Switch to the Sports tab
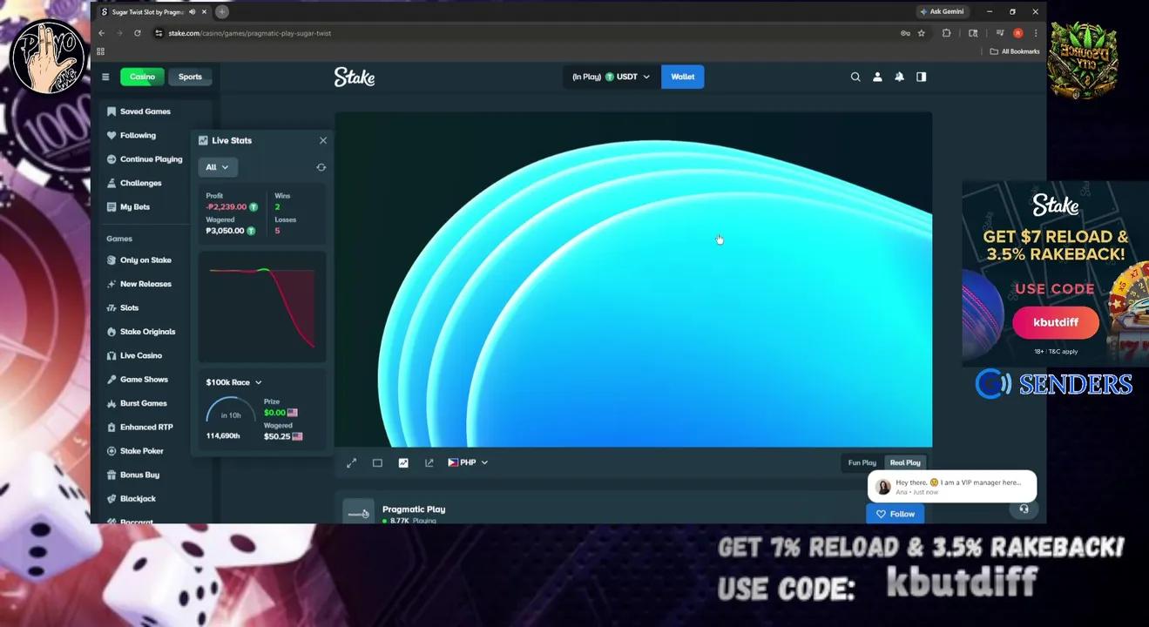 point(189,77)
